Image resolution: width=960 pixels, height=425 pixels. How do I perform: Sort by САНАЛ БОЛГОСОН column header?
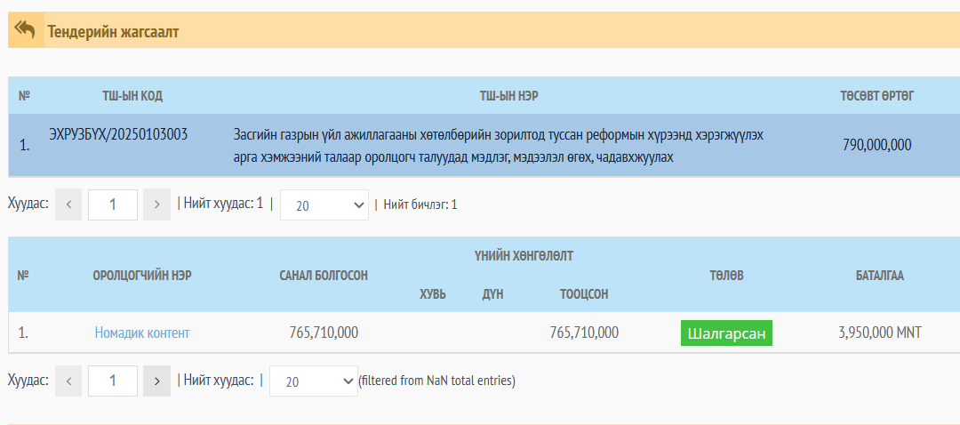(x=324, y=276)
